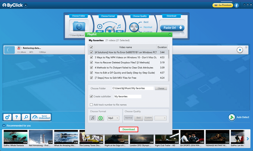Click the Choose Folder tab label
The width and height of the screenshot is (253, 151).
click(79, 16)
